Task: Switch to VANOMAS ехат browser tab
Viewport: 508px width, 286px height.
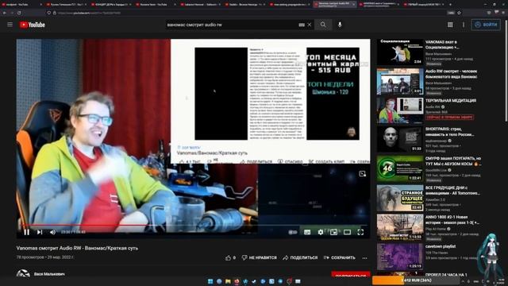Action: [379, 5]
